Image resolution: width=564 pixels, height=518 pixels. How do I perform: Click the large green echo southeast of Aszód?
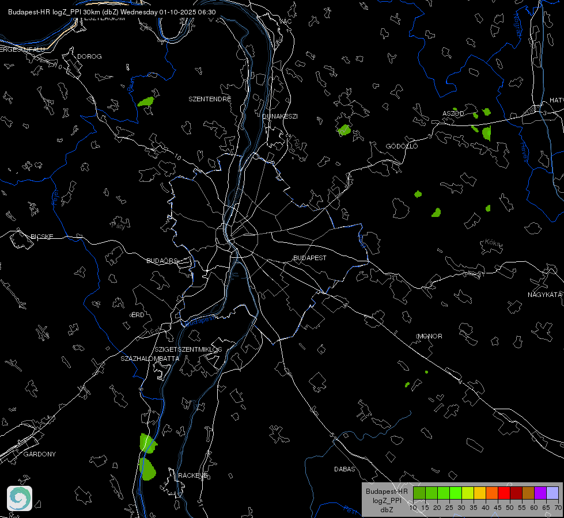(x=487, y=133)
